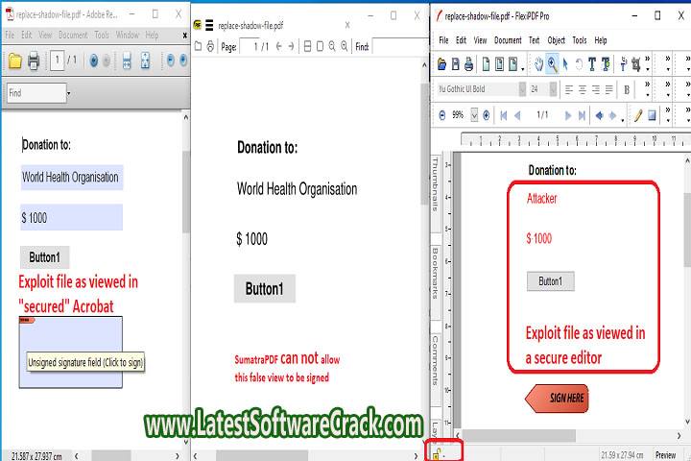Toggle align left in FlexiPDF
691x461 pixels.
[569, 90]
